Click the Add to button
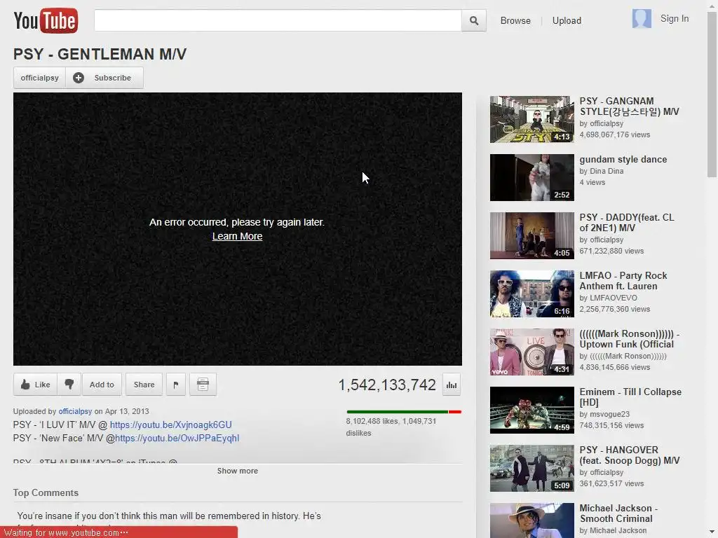The height and width of the screenshot is (538, 718). point(102,385)
